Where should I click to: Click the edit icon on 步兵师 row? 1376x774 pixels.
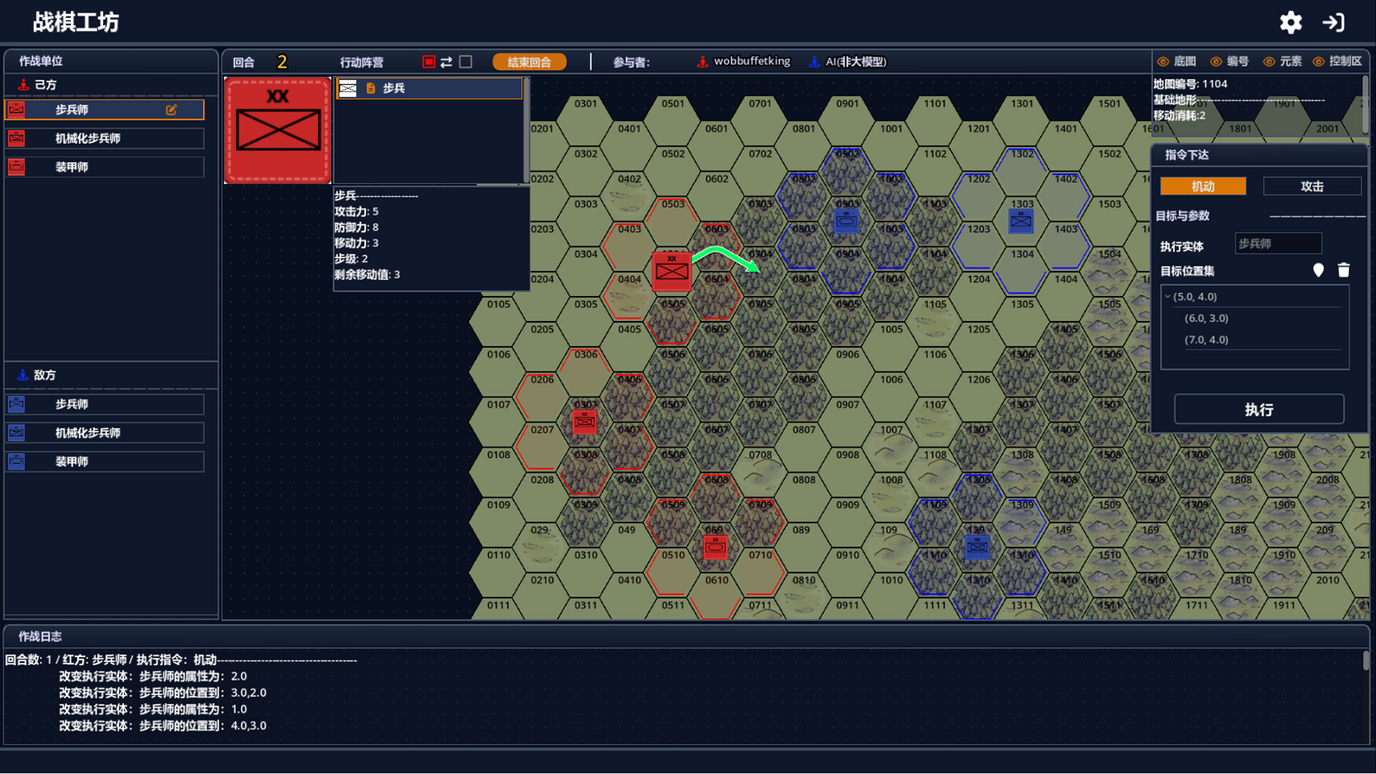point(171,110)
